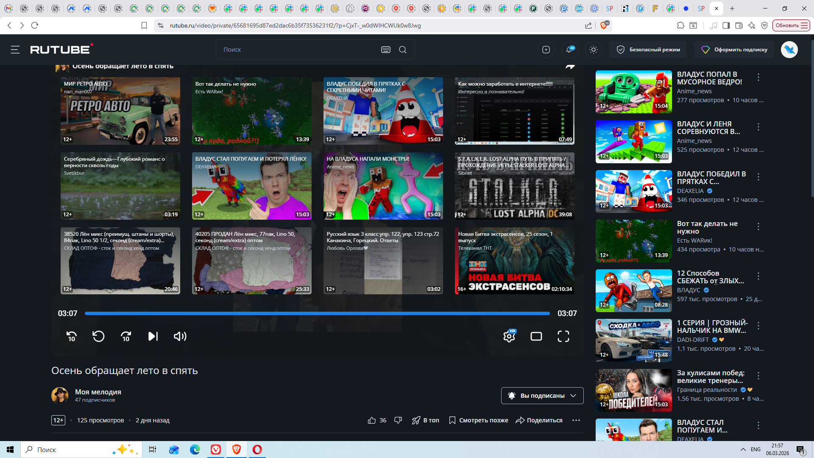Click Смотреть позже under the video
The image size is (814, 458).
point(479,420)
